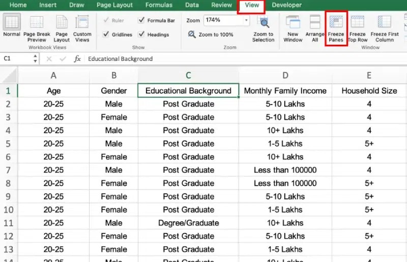Open the Draw tab
The width and height of the screenshot is (407, 262).
tap(77, 5)
